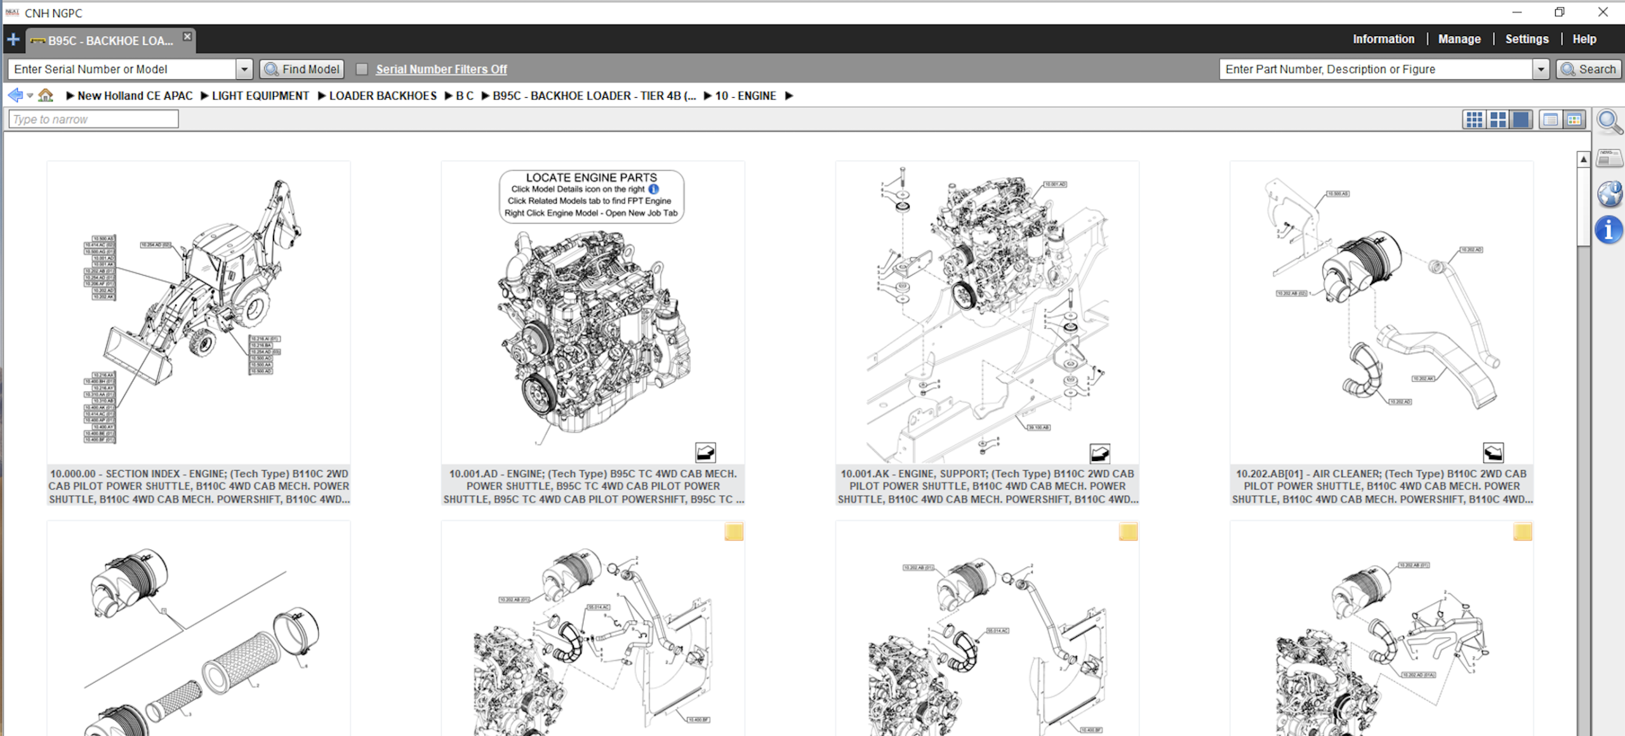Open the globe information icon
1625x736 pixels.
click(x=1609, y=194)
